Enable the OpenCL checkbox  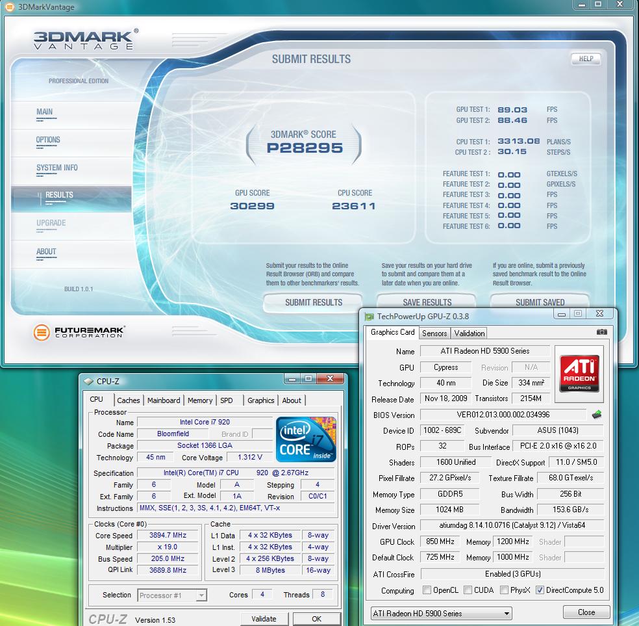tap(427, 590)
